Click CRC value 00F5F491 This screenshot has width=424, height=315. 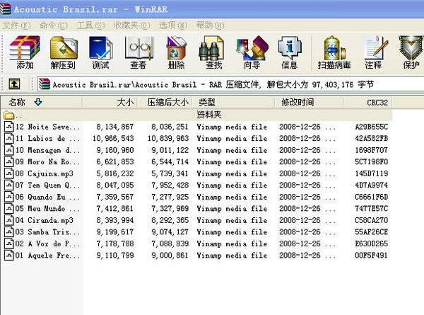click(371, 255)
